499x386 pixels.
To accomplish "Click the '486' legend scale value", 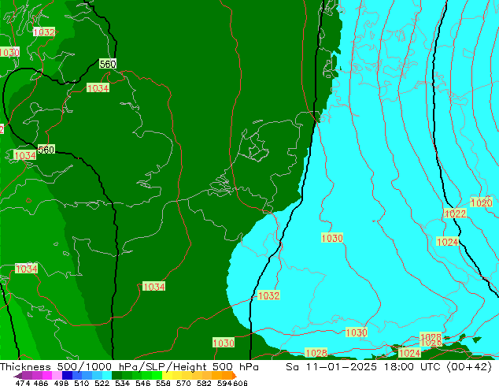I will pyautogui.click(x=41, y=383).
